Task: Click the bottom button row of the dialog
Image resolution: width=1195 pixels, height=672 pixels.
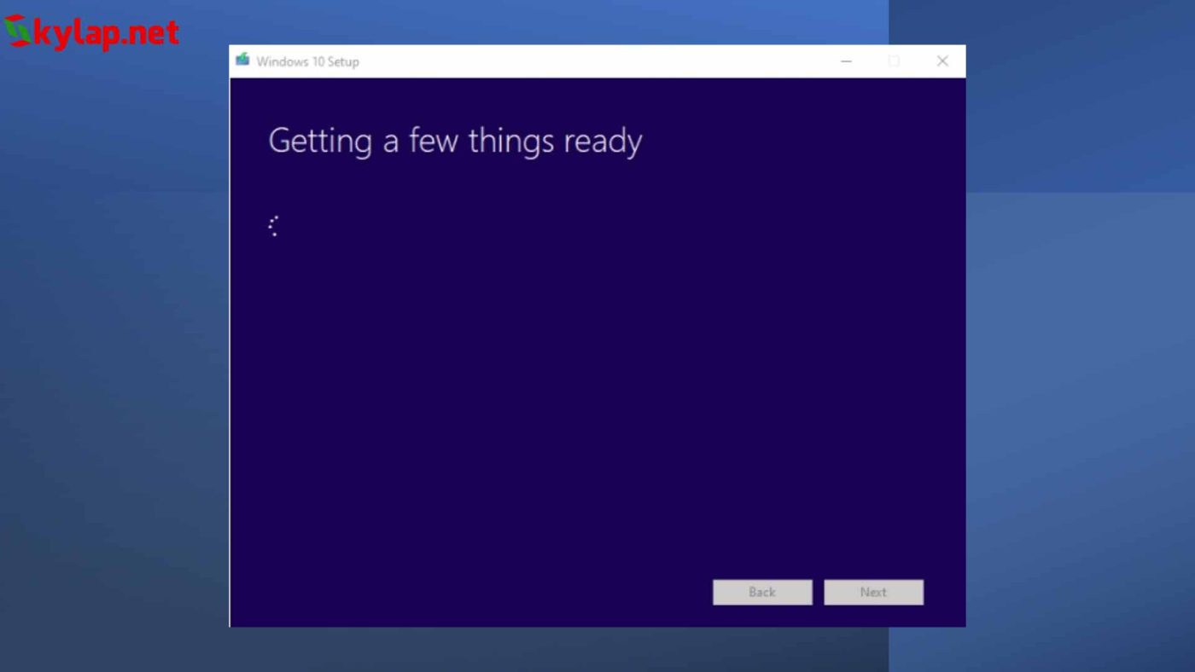Action: click(818, 592)
